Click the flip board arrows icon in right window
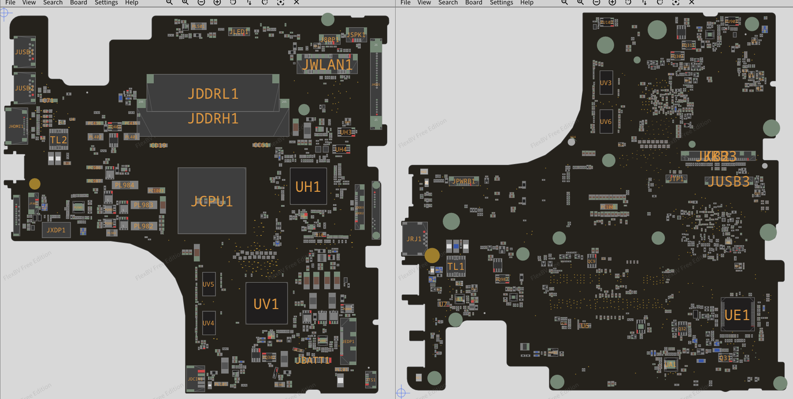The image size is (793, 399). point(644,3)
